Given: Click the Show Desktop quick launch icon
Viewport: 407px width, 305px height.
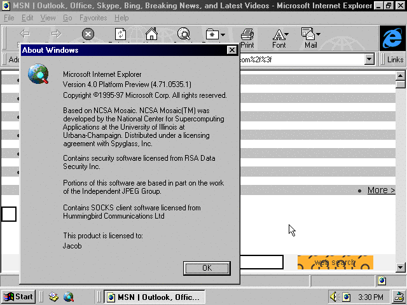Looking at the screenshot, I should 53,297.
